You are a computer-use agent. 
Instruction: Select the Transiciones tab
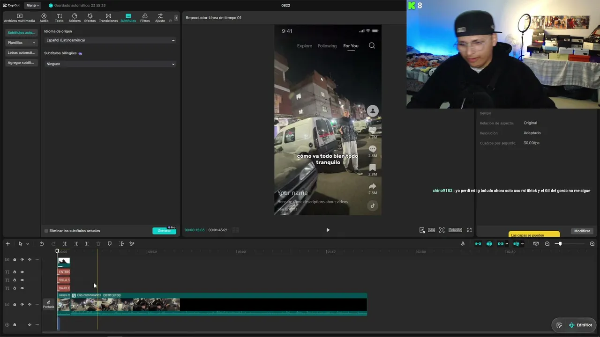pyautogui.click(x=108, y=18)
